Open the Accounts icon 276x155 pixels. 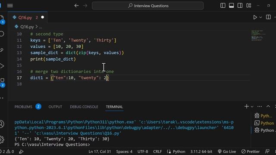pyautogui.click(x=2, y=124)
